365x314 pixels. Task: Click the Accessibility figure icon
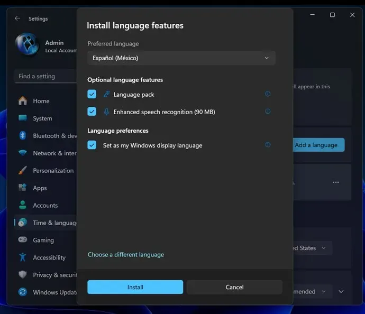23,257
